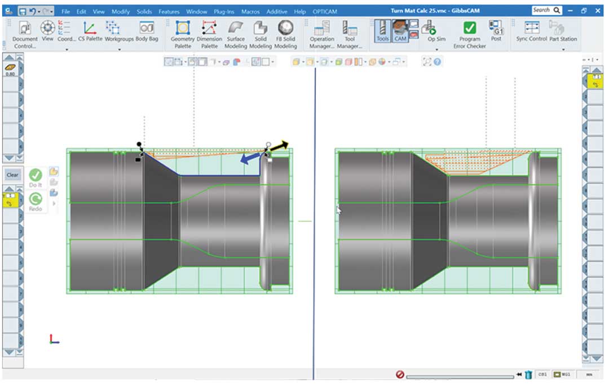The image size is (609, 384).
Task: Toggle the Tools palette button
Action: [383, 30]
